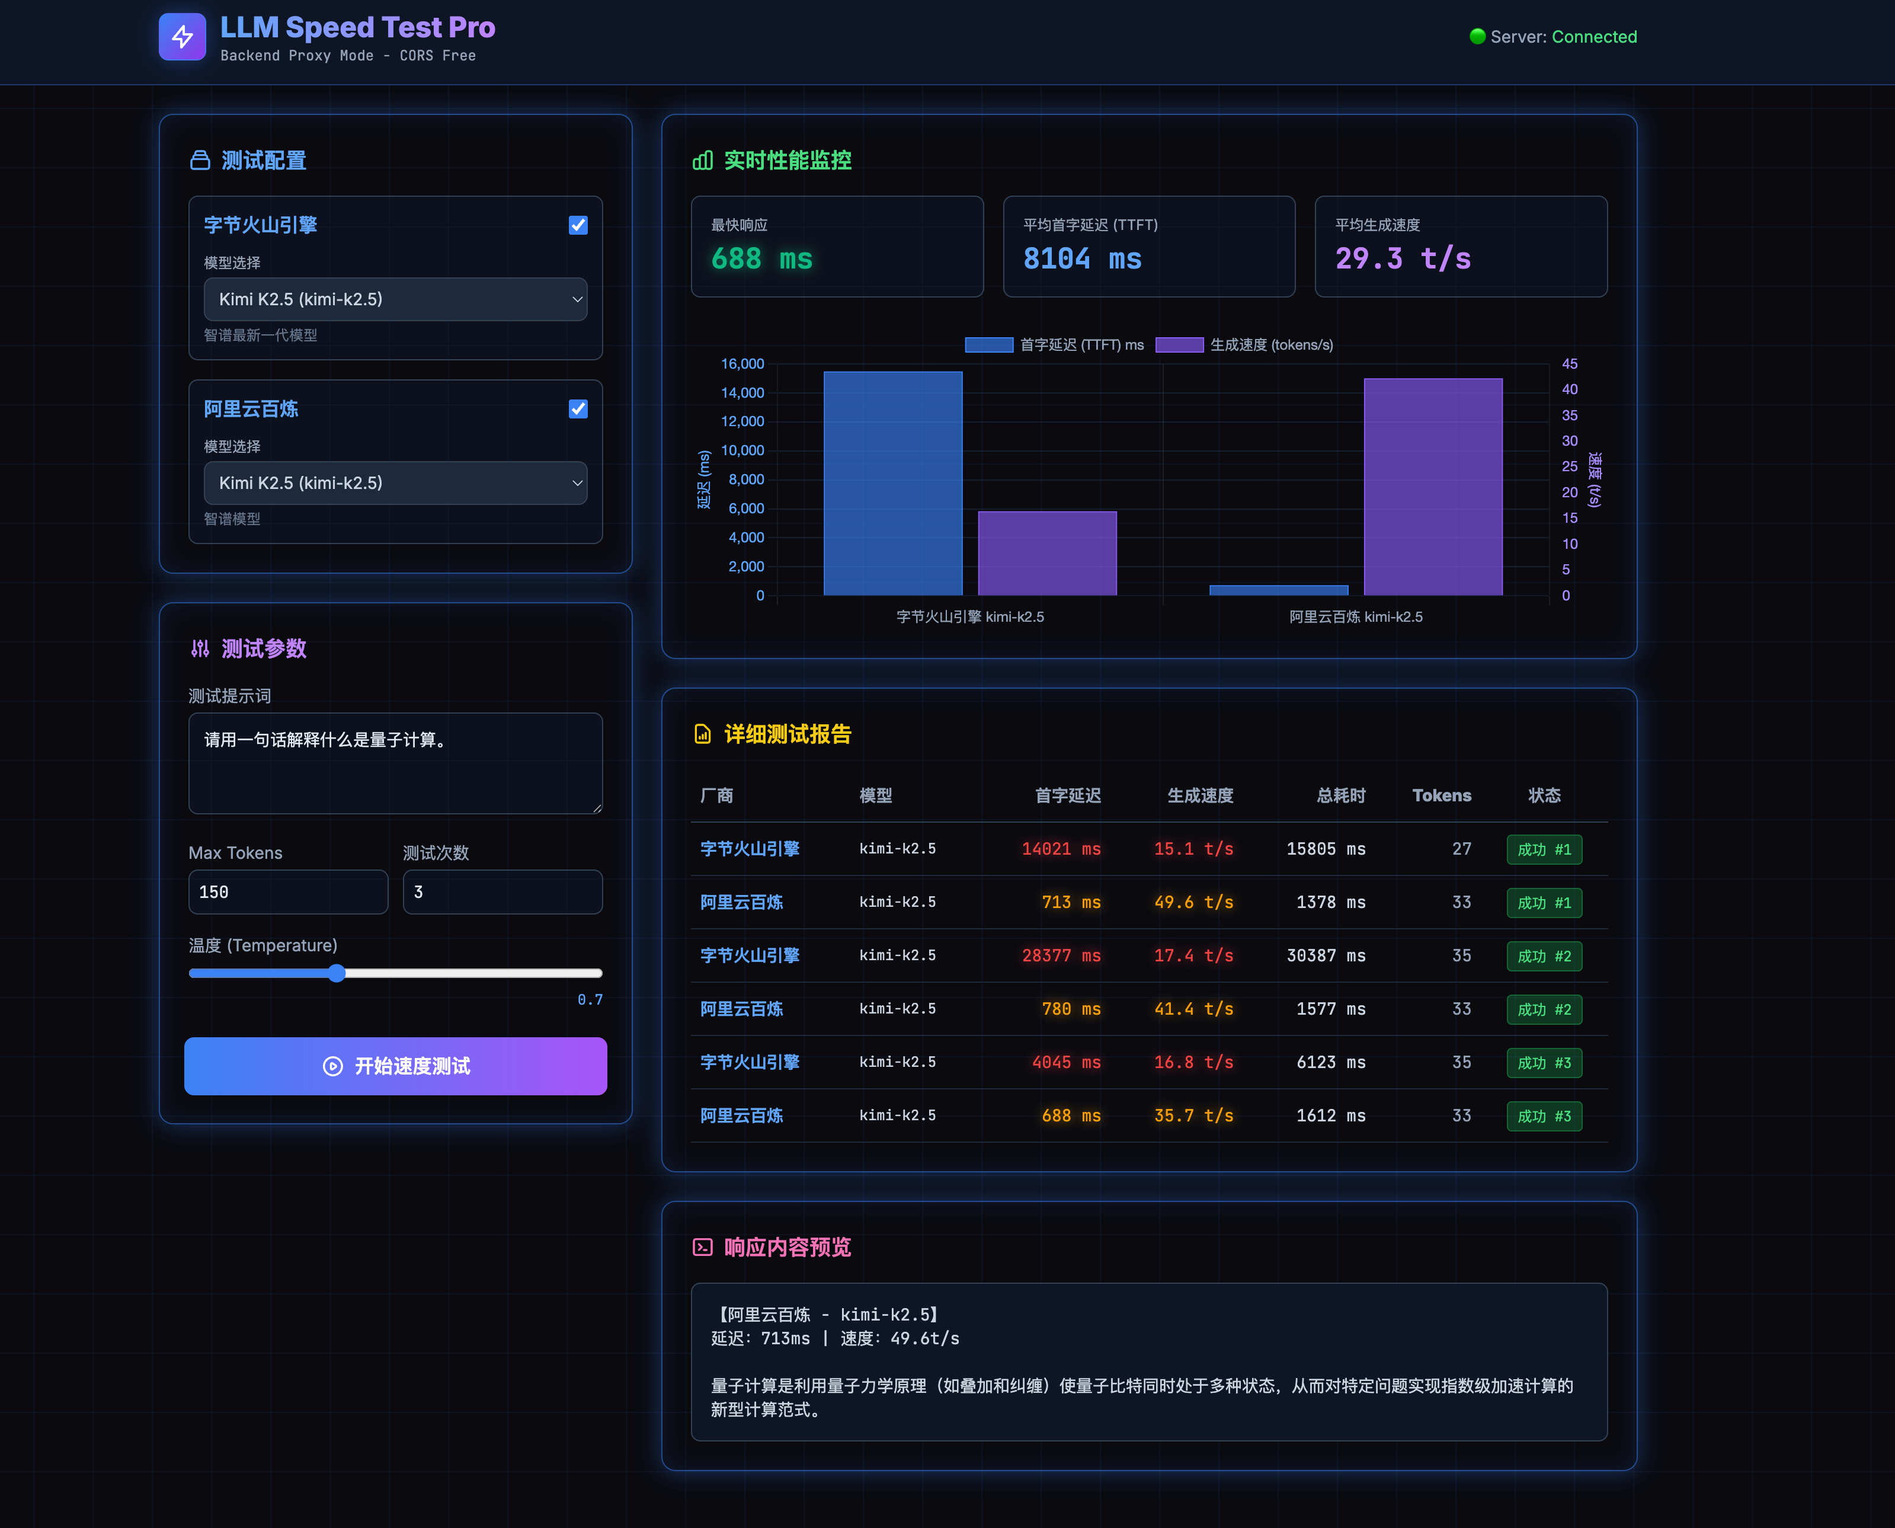Click the 成功 #1 badge for 阿里云百炼
The image size is (1895, 1528).
click(1544, 903)
